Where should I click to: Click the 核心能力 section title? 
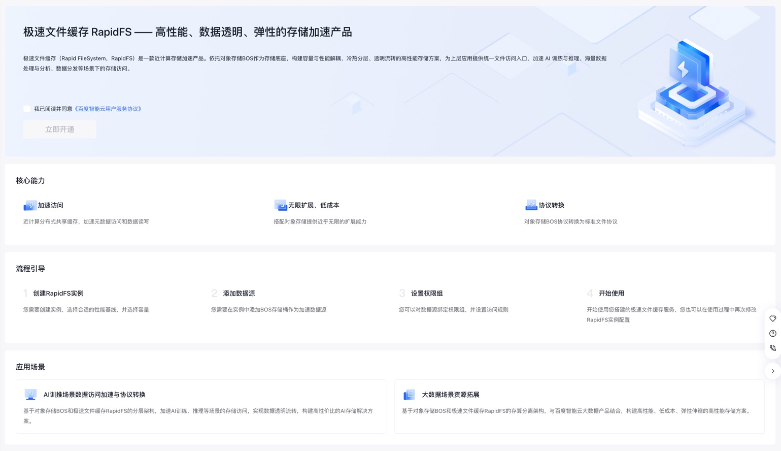(30, 181)
